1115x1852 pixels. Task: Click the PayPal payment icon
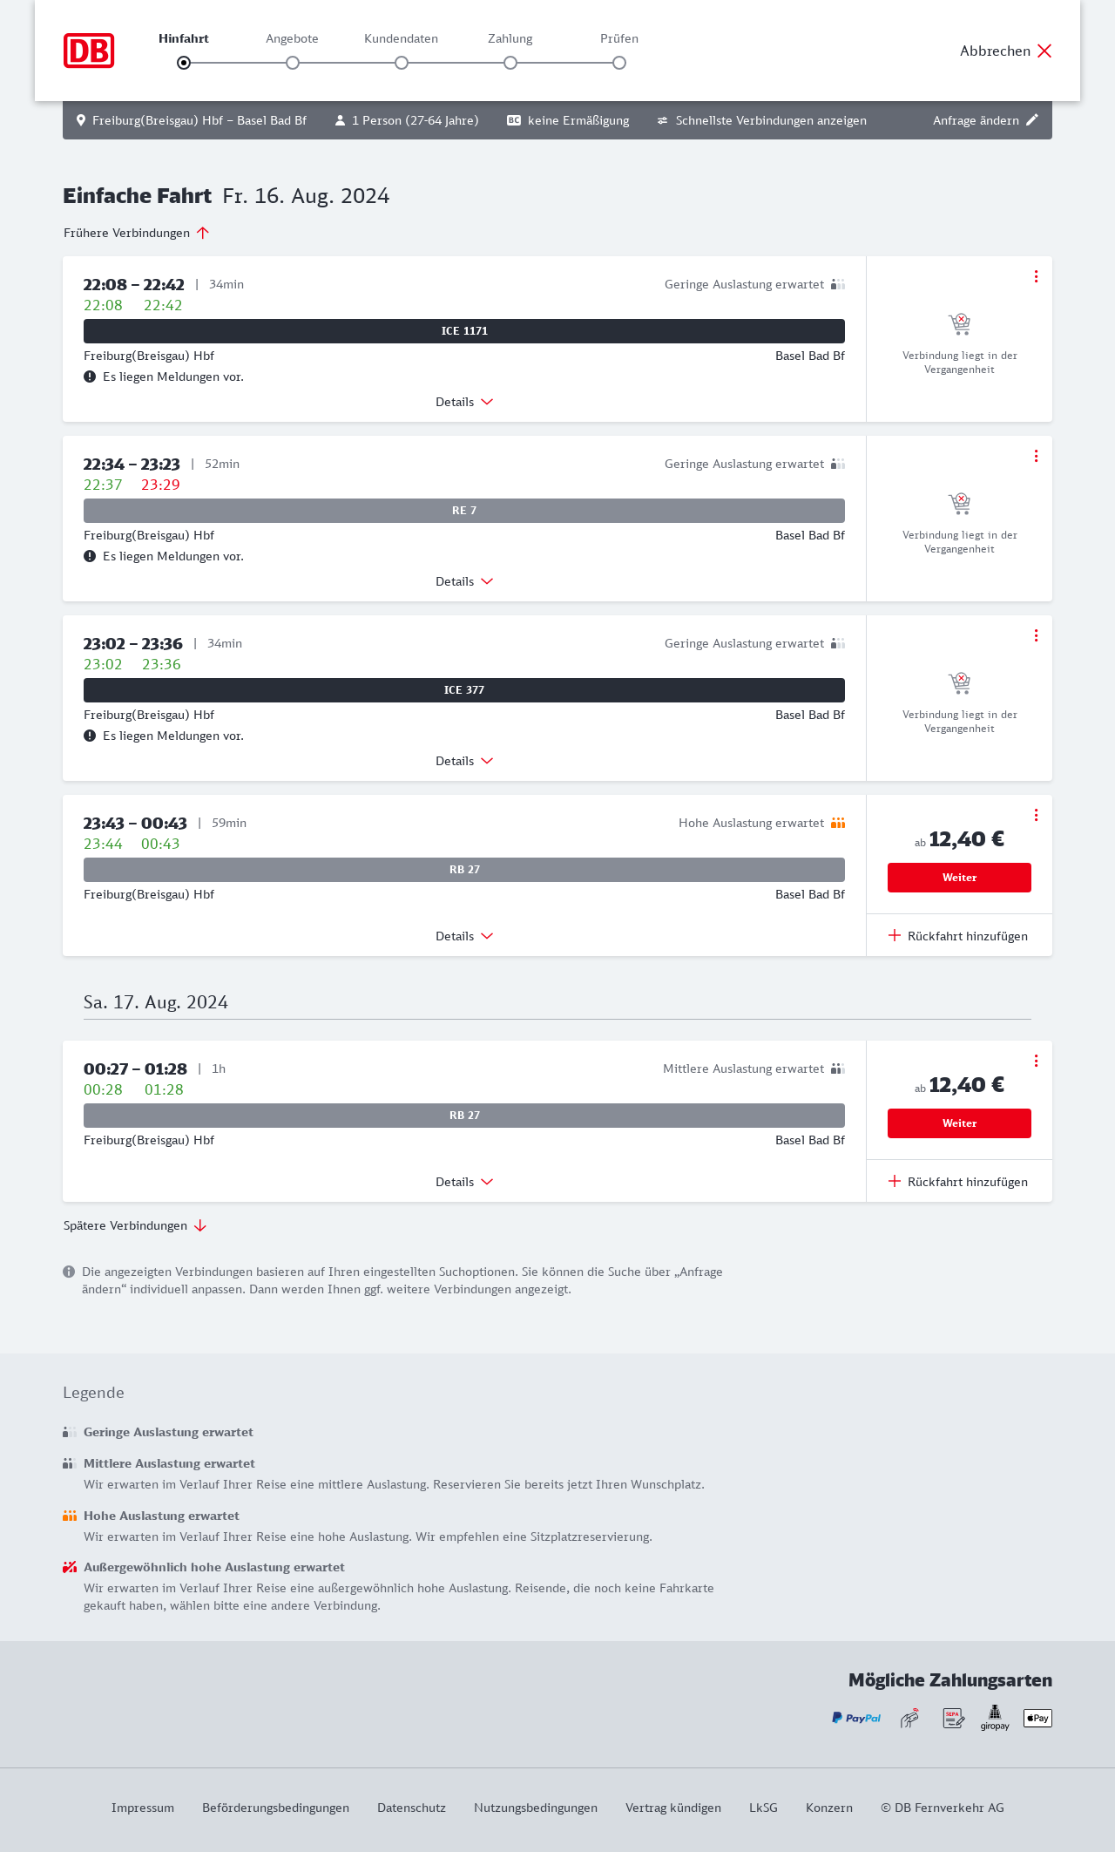coord(856,1718)
